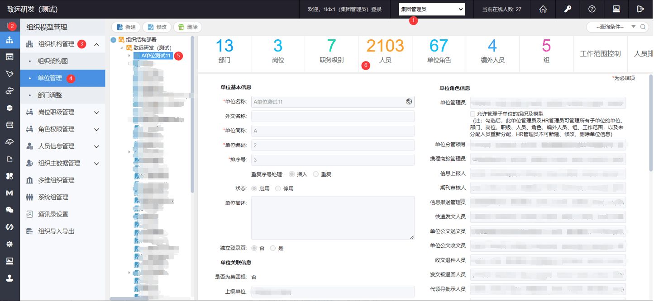The image size is (654, 301).
Task: Open the 2103 人员 tab
Action: coord(385,54)
